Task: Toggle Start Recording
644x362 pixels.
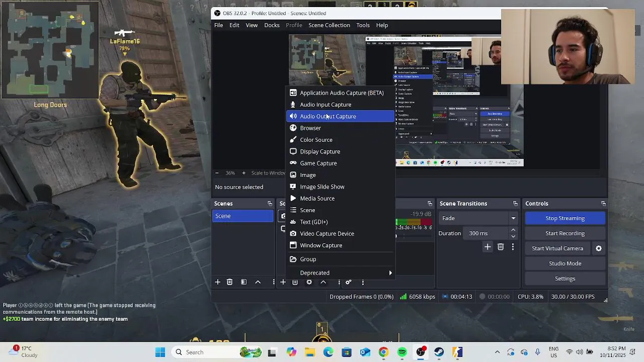Action: pyautogui.click(x=565, y=233)
